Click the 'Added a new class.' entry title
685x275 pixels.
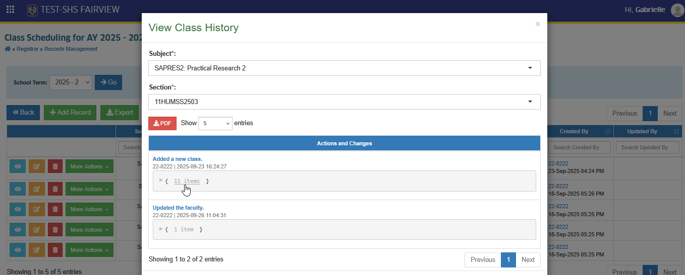178,159
